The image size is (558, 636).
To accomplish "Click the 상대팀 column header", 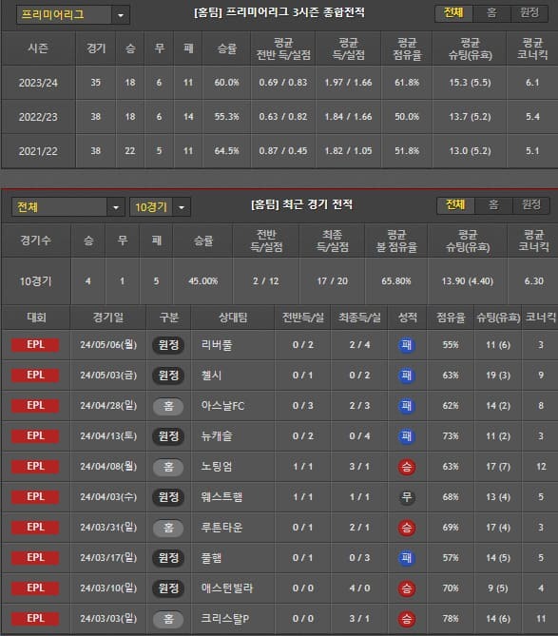I will (233, 318).
